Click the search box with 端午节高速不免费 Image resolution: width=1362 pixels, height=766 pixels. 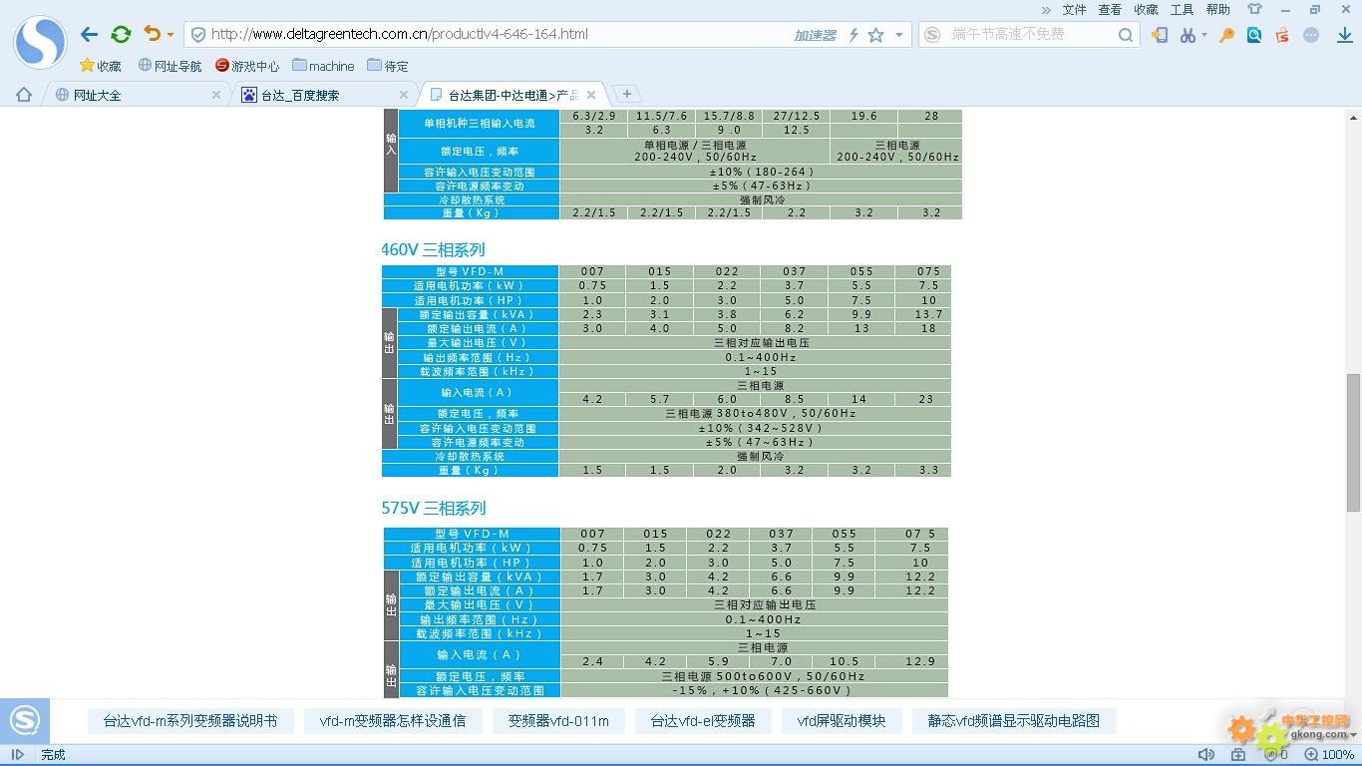click(1029, 34)
